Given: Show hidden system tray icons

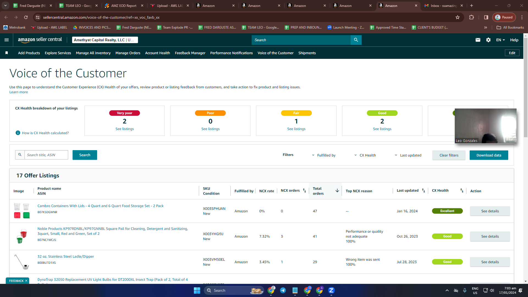Looking at the screenshot, I should pyautogui.click(x=447, y=290).
